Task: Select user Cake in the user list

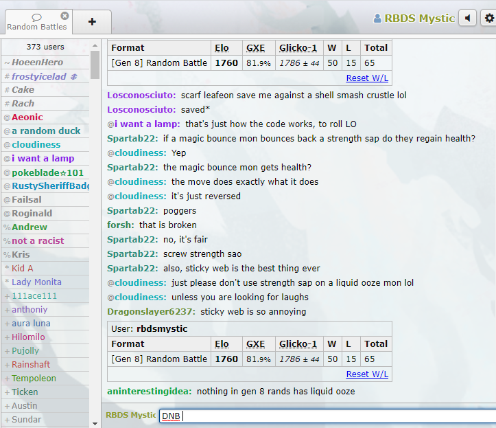Action: pyautogui.click(x=45, y=90)
